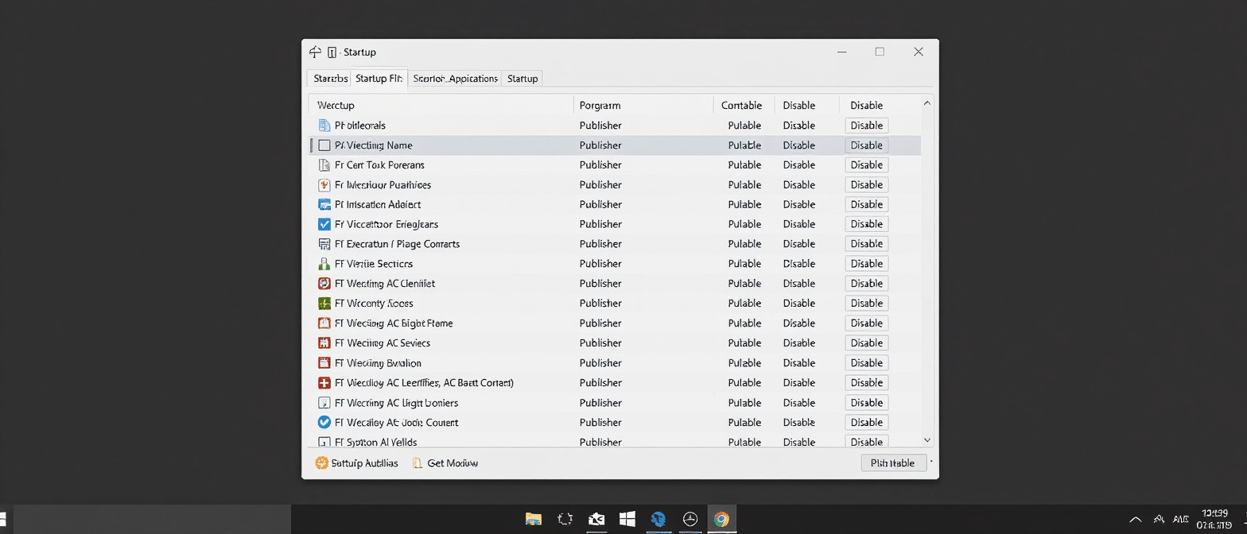The image size is (1247, 534).
Task: Show hidden icons in the system tray
Action: pos(1135,520)
